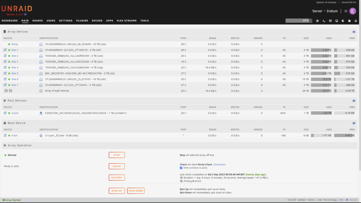The image size is (361, 203).
Task: Open hamburger menu next to Iridium
Action: [346, 11]
